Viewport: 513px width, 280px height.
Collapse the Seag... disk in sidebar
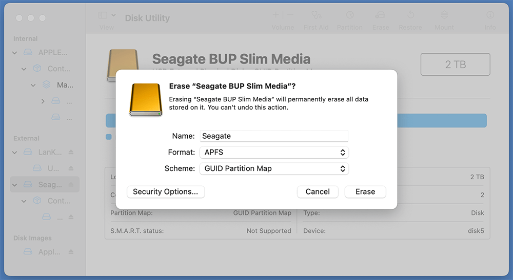15,185
